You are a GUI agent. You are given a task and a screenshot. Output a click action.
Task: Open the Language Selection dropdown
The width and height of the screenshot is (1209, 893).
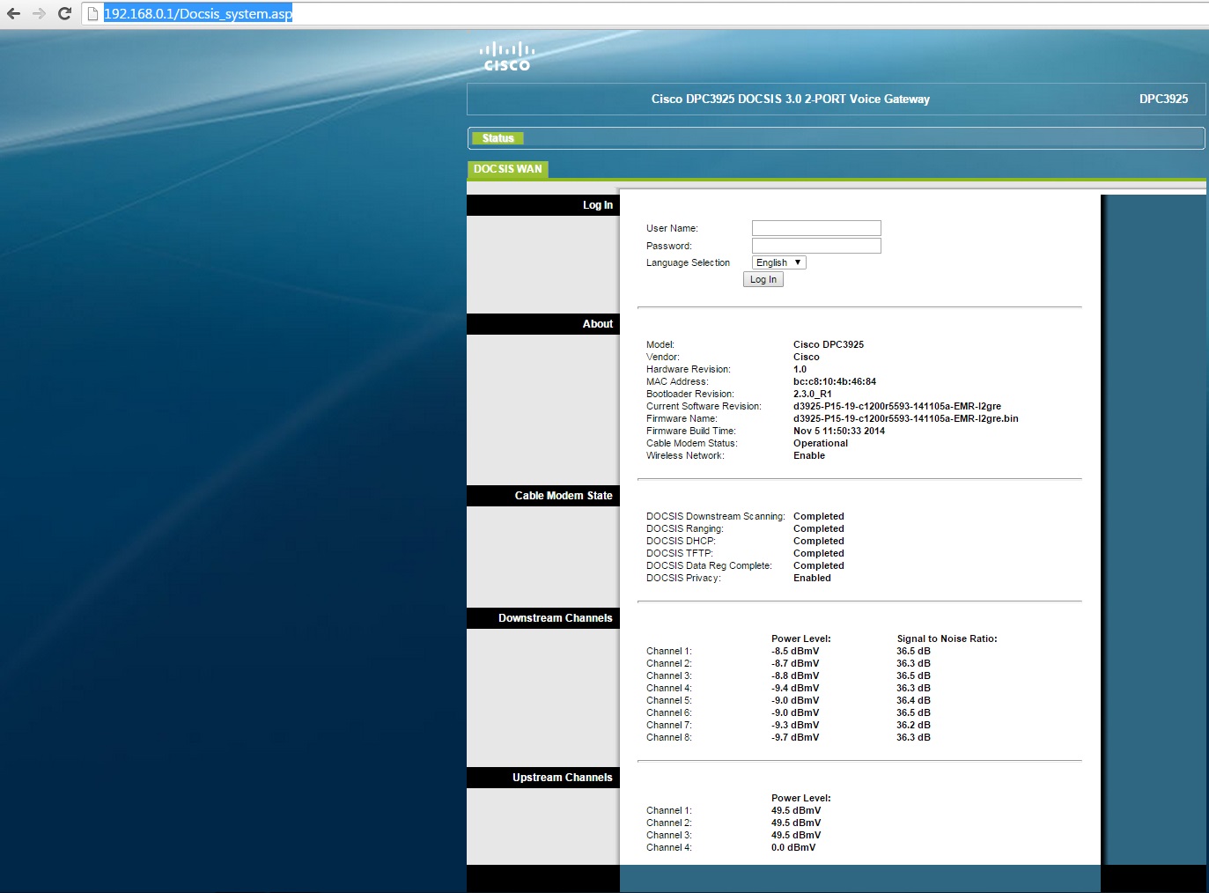tap(779, 262)
